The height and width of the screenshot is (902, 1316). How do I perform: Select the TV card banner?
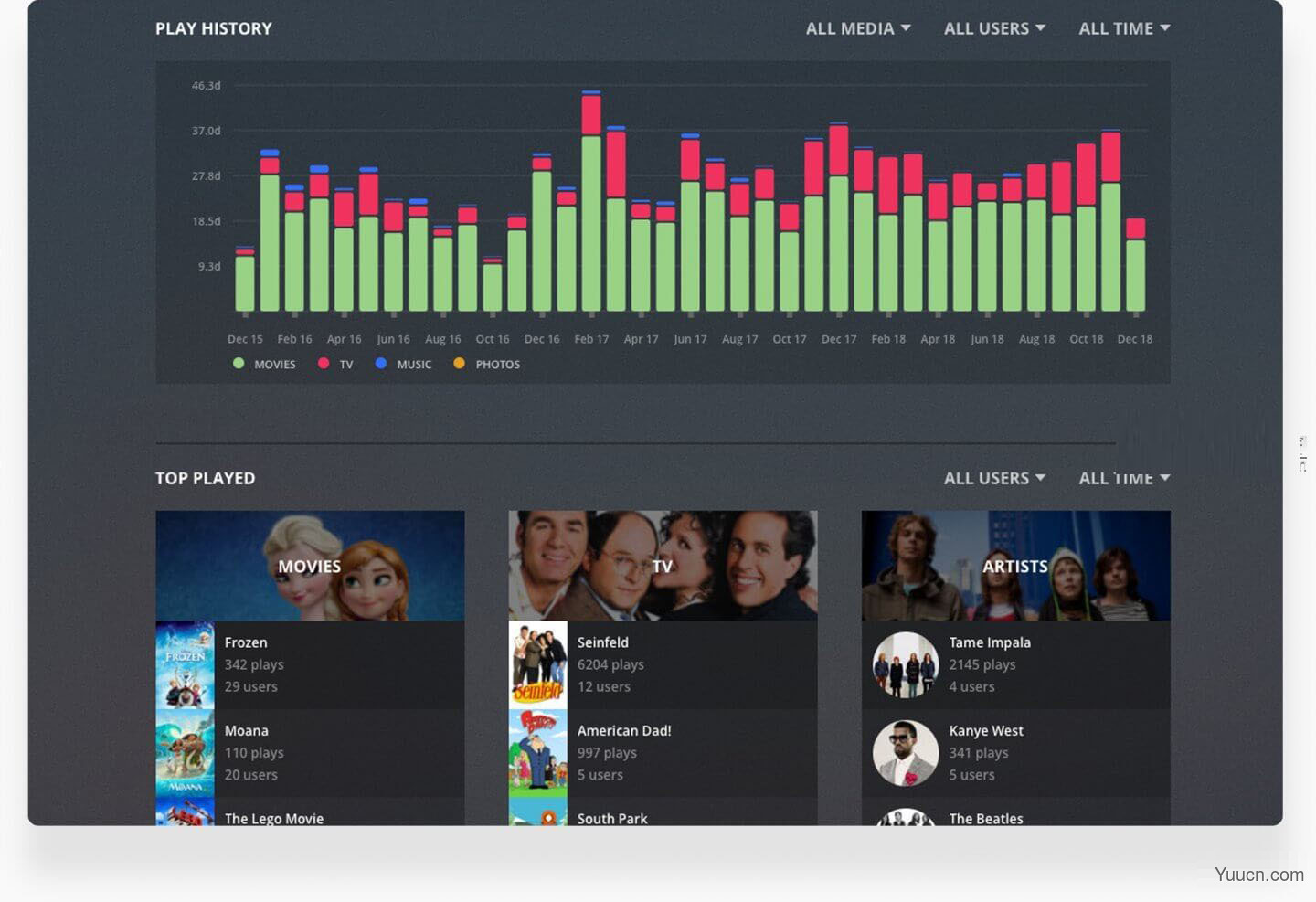663,566
